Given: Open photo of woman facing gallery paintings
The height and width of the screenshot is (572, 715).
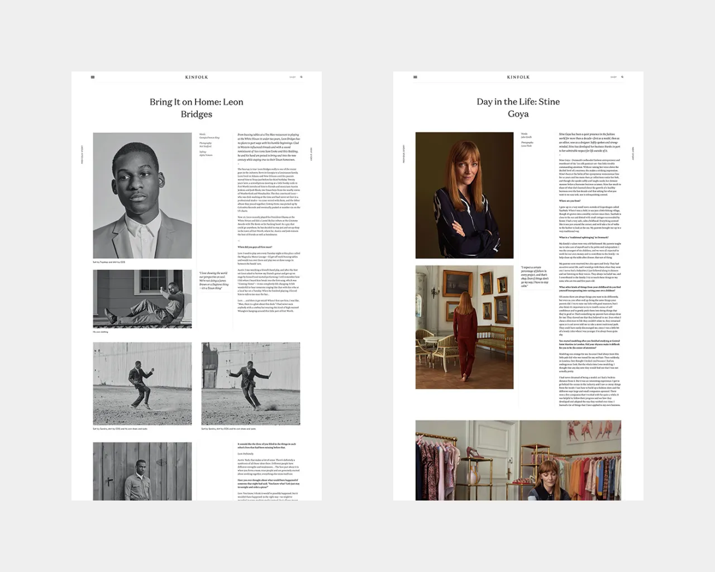Looking at the screenshot, I should (464, 327).
